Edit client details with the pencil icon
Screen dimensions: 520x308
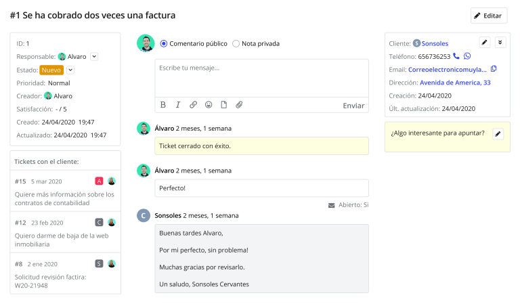click(x=484, y=43)
